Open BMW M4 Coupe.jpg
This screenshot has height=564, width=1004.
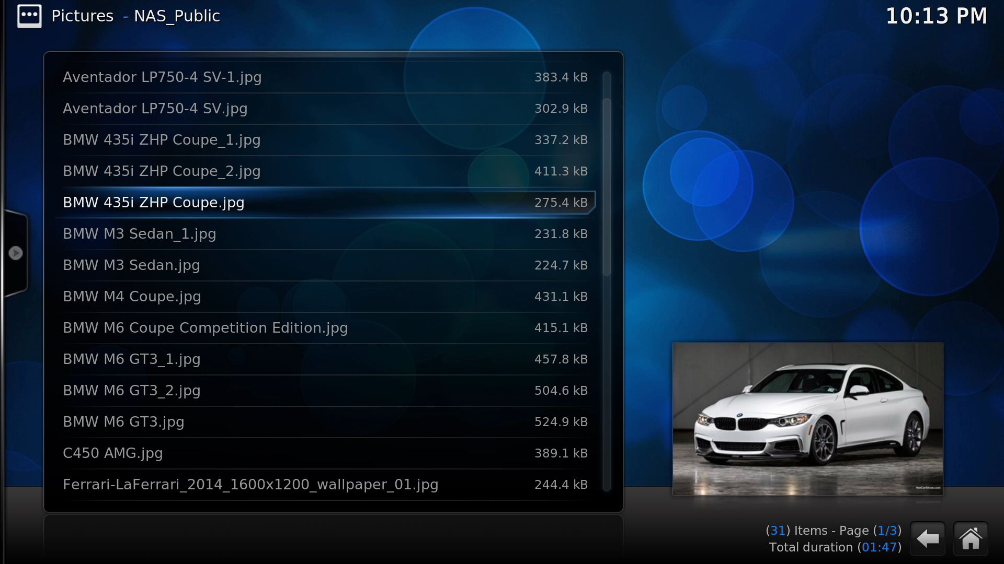tap(325, 297)
